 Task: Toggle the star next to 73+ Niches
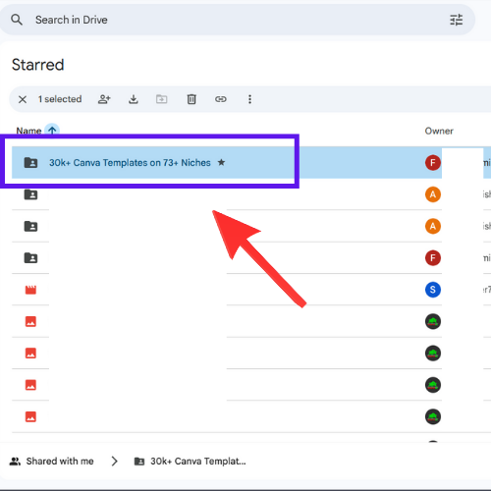coord(221,162)
